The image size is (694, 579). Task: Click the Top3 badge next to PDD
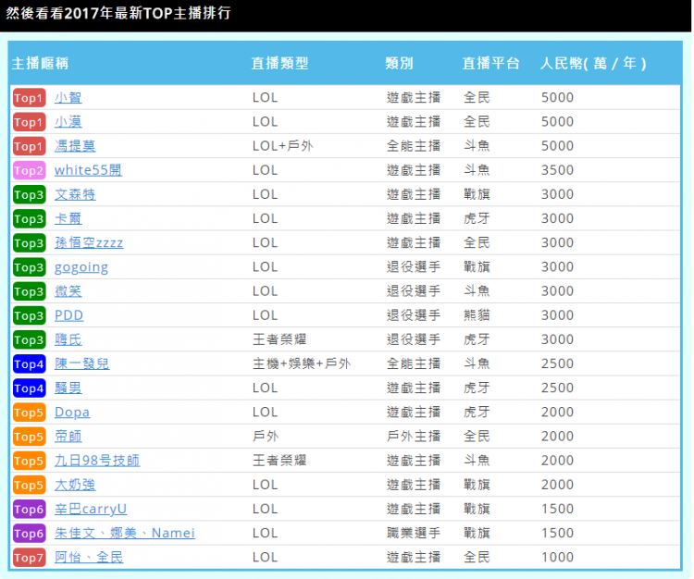click(29, 315)
